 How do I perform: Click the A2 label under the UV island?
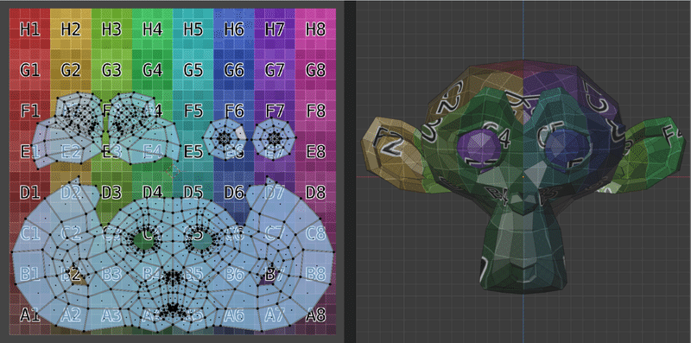point(71,315)
